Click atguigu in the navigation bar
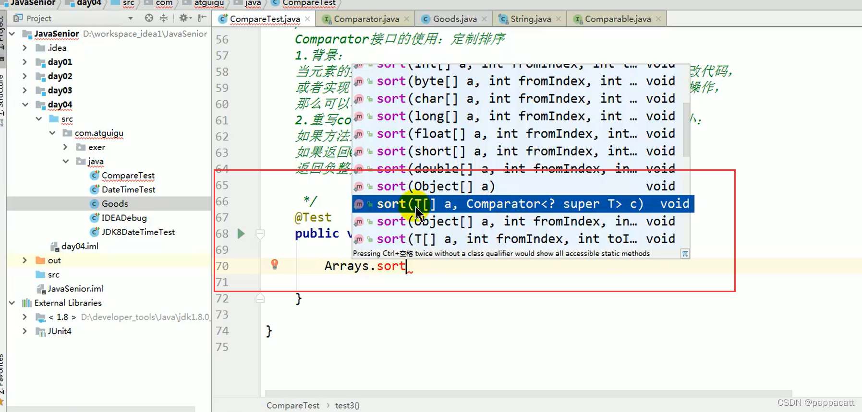862x412 pixels. [x=209, y=3]
